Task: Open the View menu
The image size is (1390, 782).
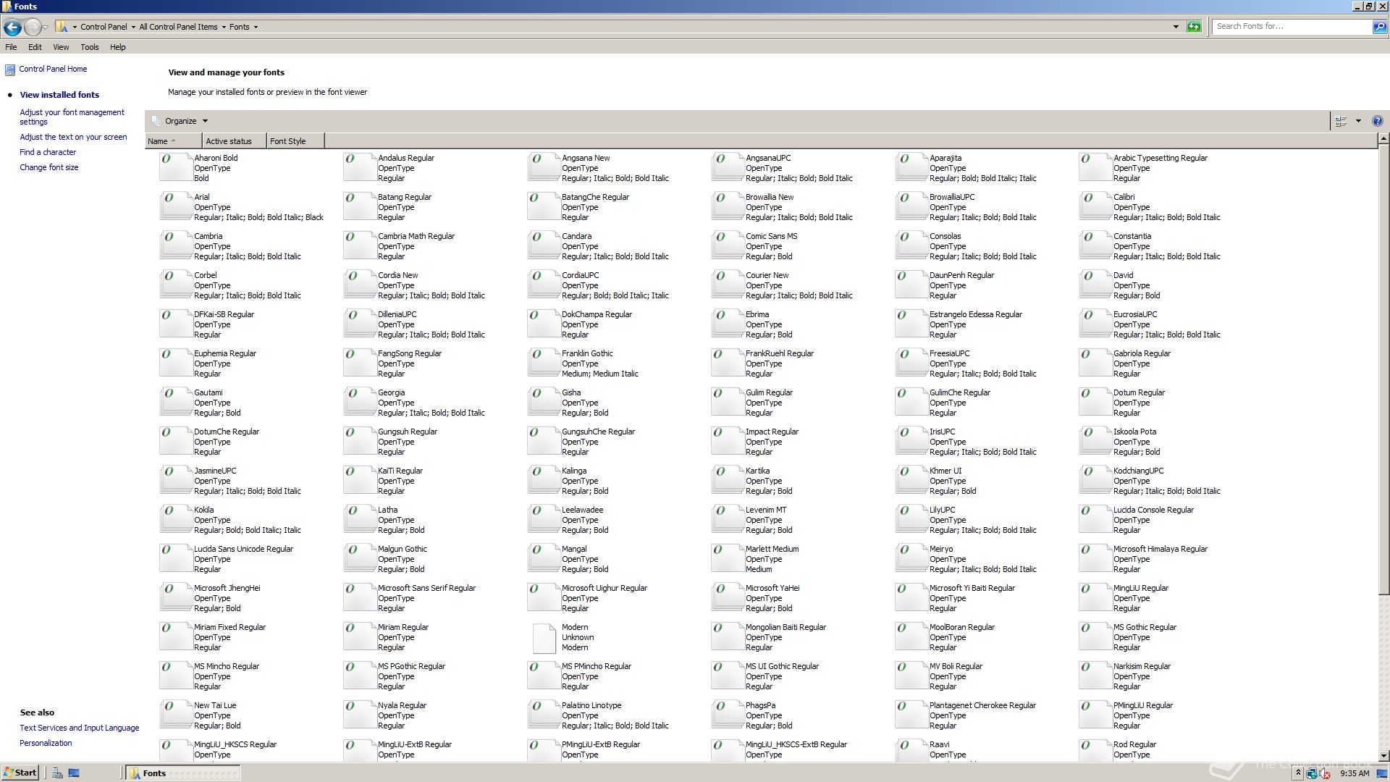Action: [61, 47]
